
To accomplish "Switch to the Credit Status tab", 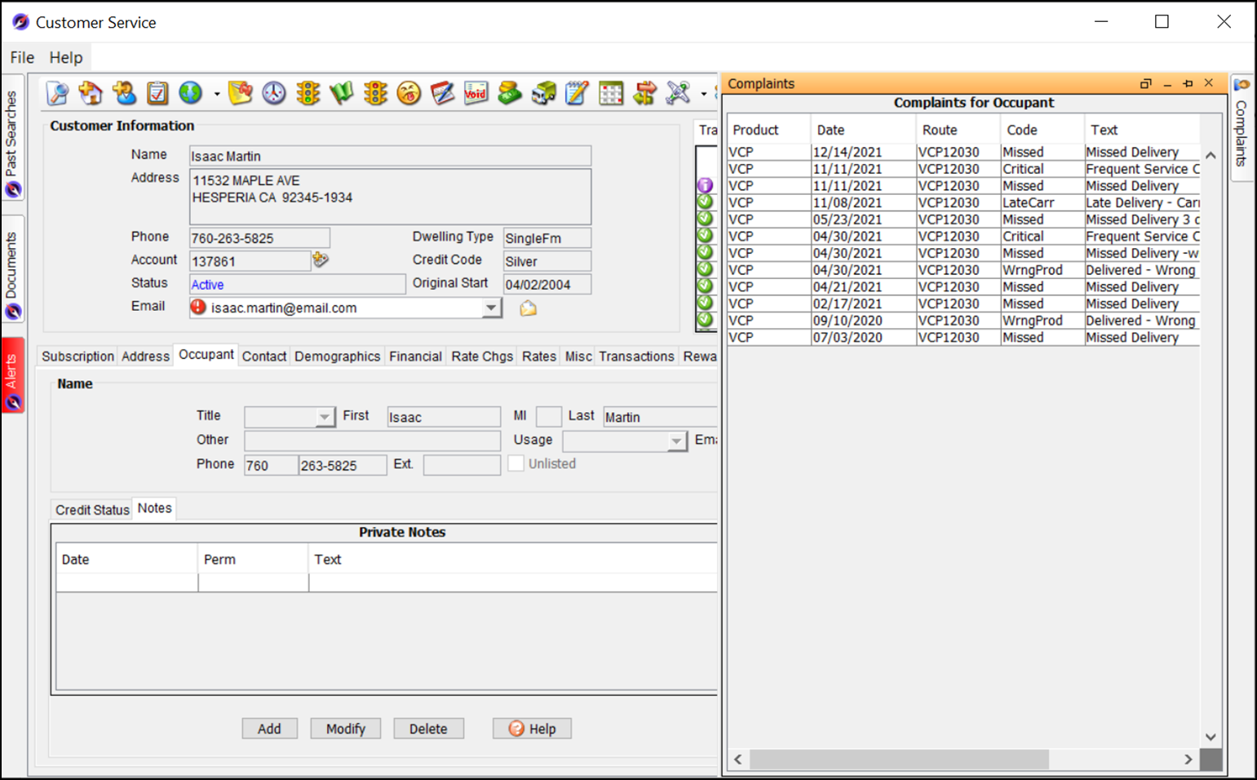I will click(92, 510).
